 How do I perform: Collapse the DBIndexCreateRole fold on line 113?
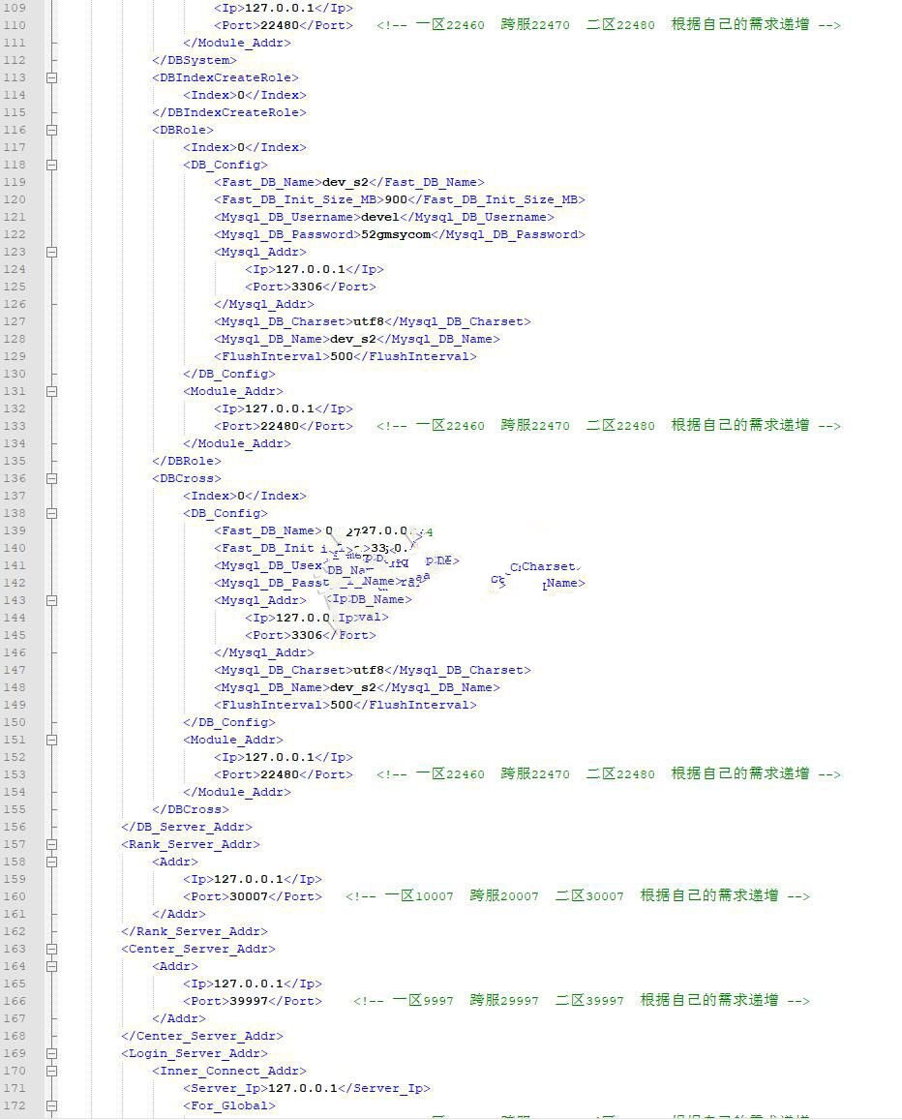[51, 77]
